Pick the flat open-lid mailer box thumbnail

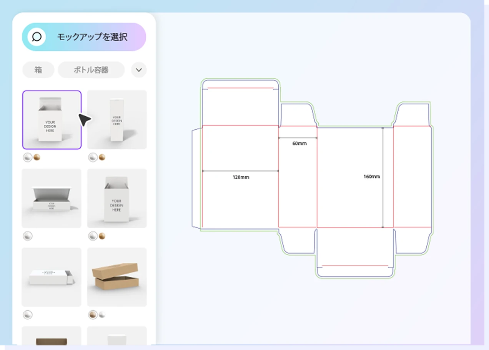[52, 198]
